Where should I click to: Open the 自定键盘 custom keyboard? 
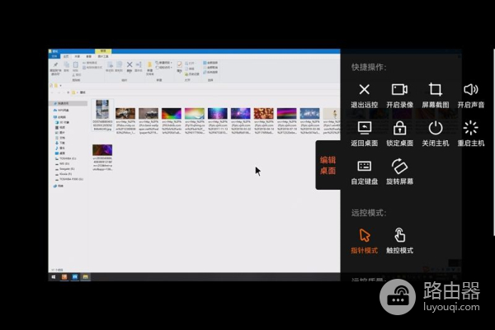(x=364, y=166)
